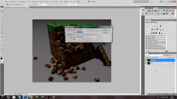Click the Steam taskbar icon

[x=43, y=97]
